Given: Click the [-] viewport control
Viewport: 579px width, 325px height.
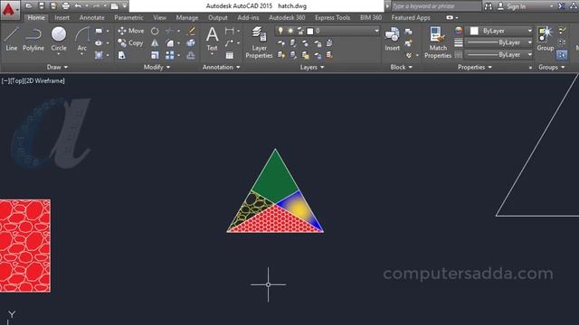Looking at the screenshot, I should click(6, 80).
